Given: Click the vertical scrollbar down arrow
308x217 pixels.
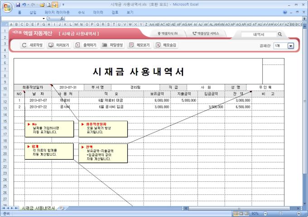Looking at the screenshot, I should (x=305, y=204).
